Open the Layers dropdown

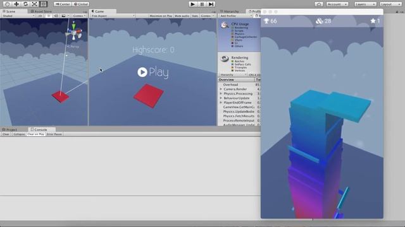365,4
